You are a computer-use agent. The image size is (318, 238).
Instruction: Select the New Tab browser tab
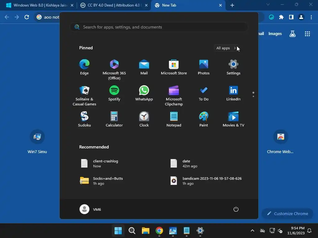[188, 5]
